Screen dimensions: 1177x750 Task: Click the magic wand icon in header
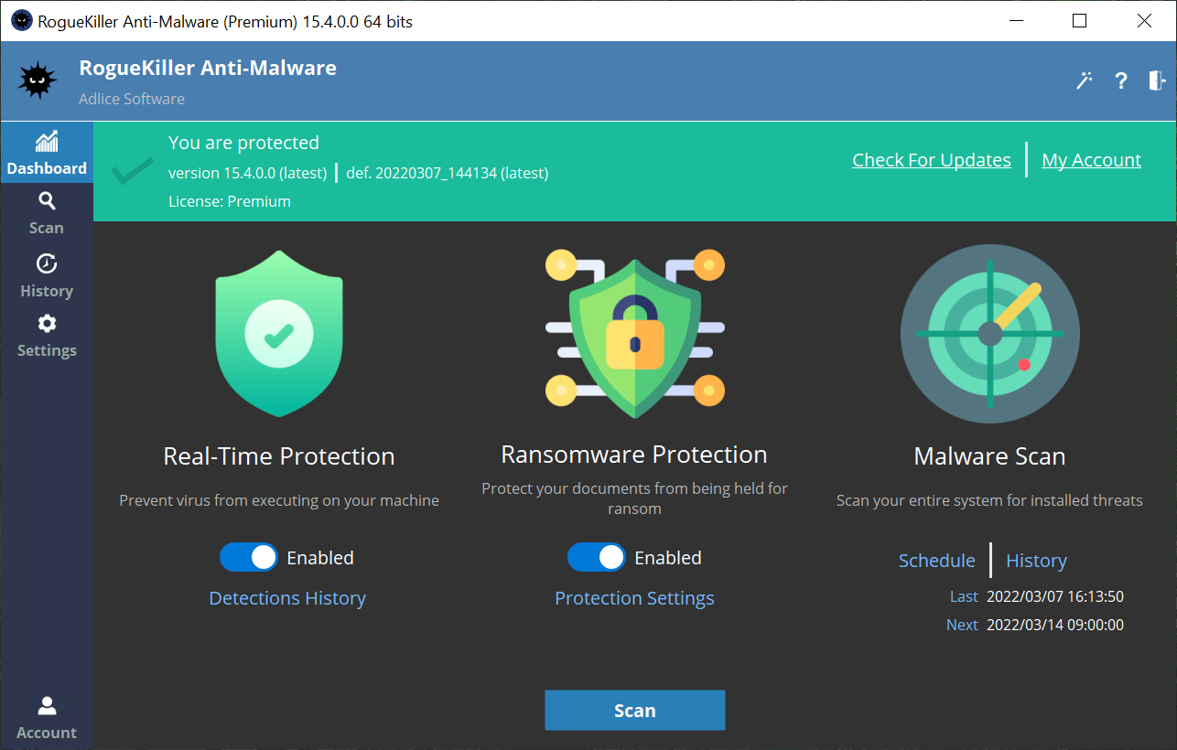click(1084, 80)
